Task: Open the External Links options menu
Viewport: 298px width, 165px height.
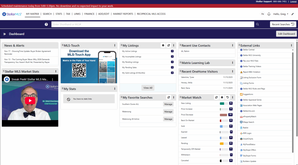Action: tap(291, 45)
